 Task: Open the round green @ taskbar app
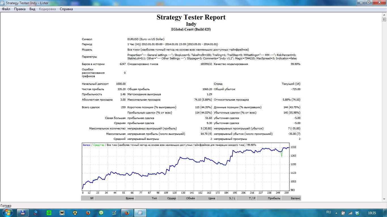tap(101, 212)
